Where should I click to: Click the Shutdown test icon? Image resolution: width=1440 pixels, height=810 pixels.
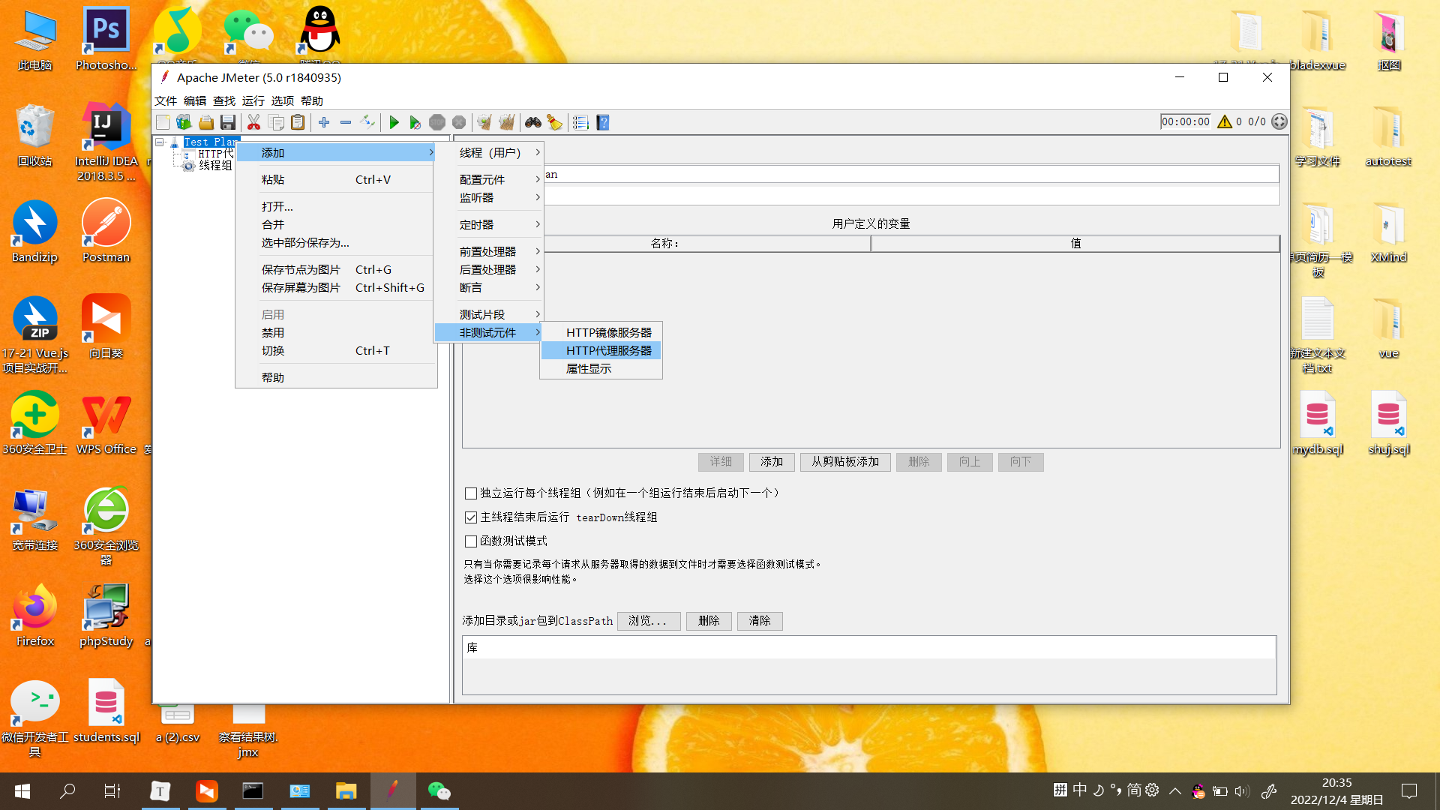click(459, 122)
